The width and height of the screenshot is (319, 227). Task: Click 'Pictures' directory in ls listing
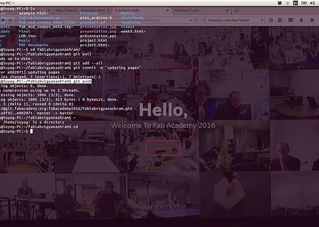coord(89,13)
